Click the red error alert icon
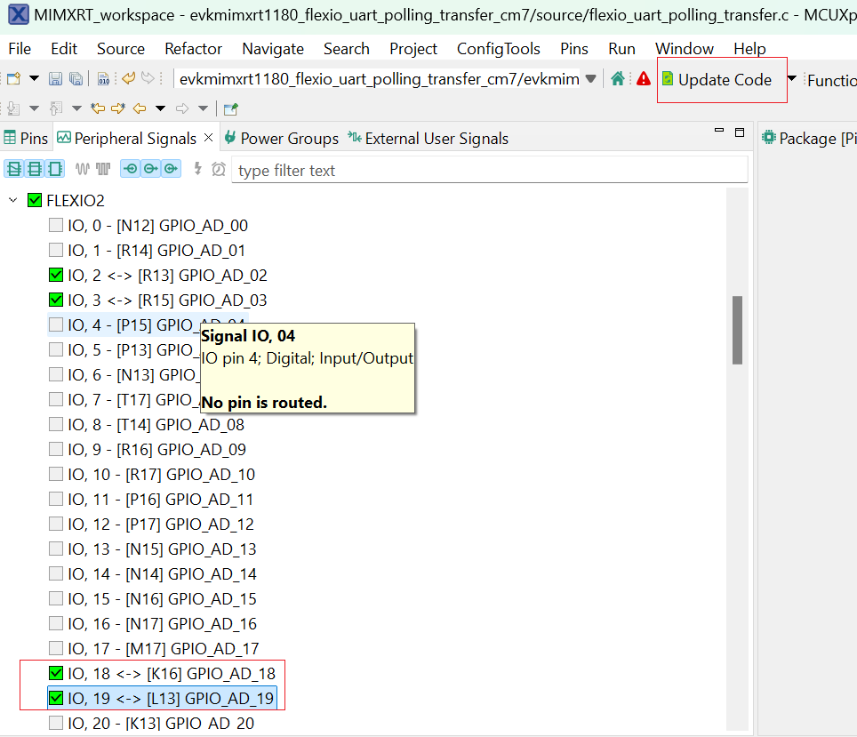 coord(644,78)
